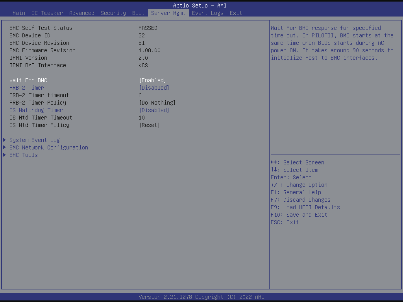The image size is (403, 302).
Task: Toggle OS Watchdog Timer Disabled value
Action: (154, 110)
